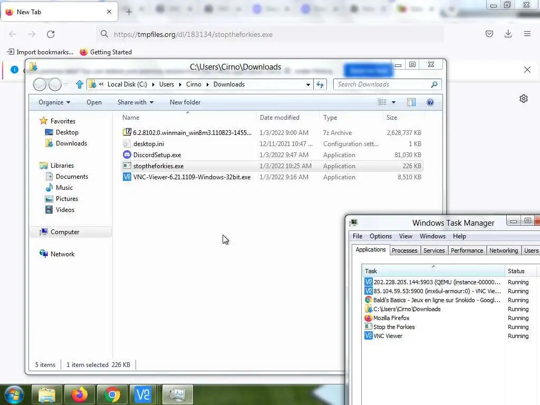Select the 7z archive file icon
540x405 pixels.
[127, 132]
